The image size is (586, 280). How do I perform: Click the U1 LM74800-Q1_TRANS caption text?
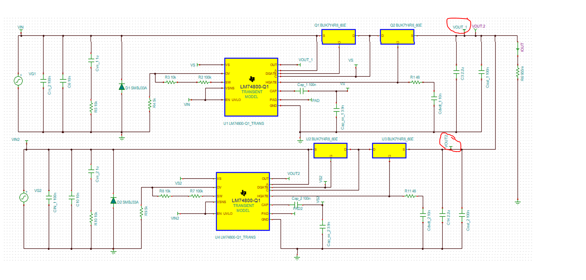coord(243,123)
